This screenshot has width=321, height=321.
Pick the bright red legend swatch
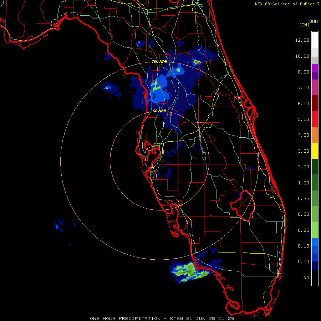pos(315,119)
